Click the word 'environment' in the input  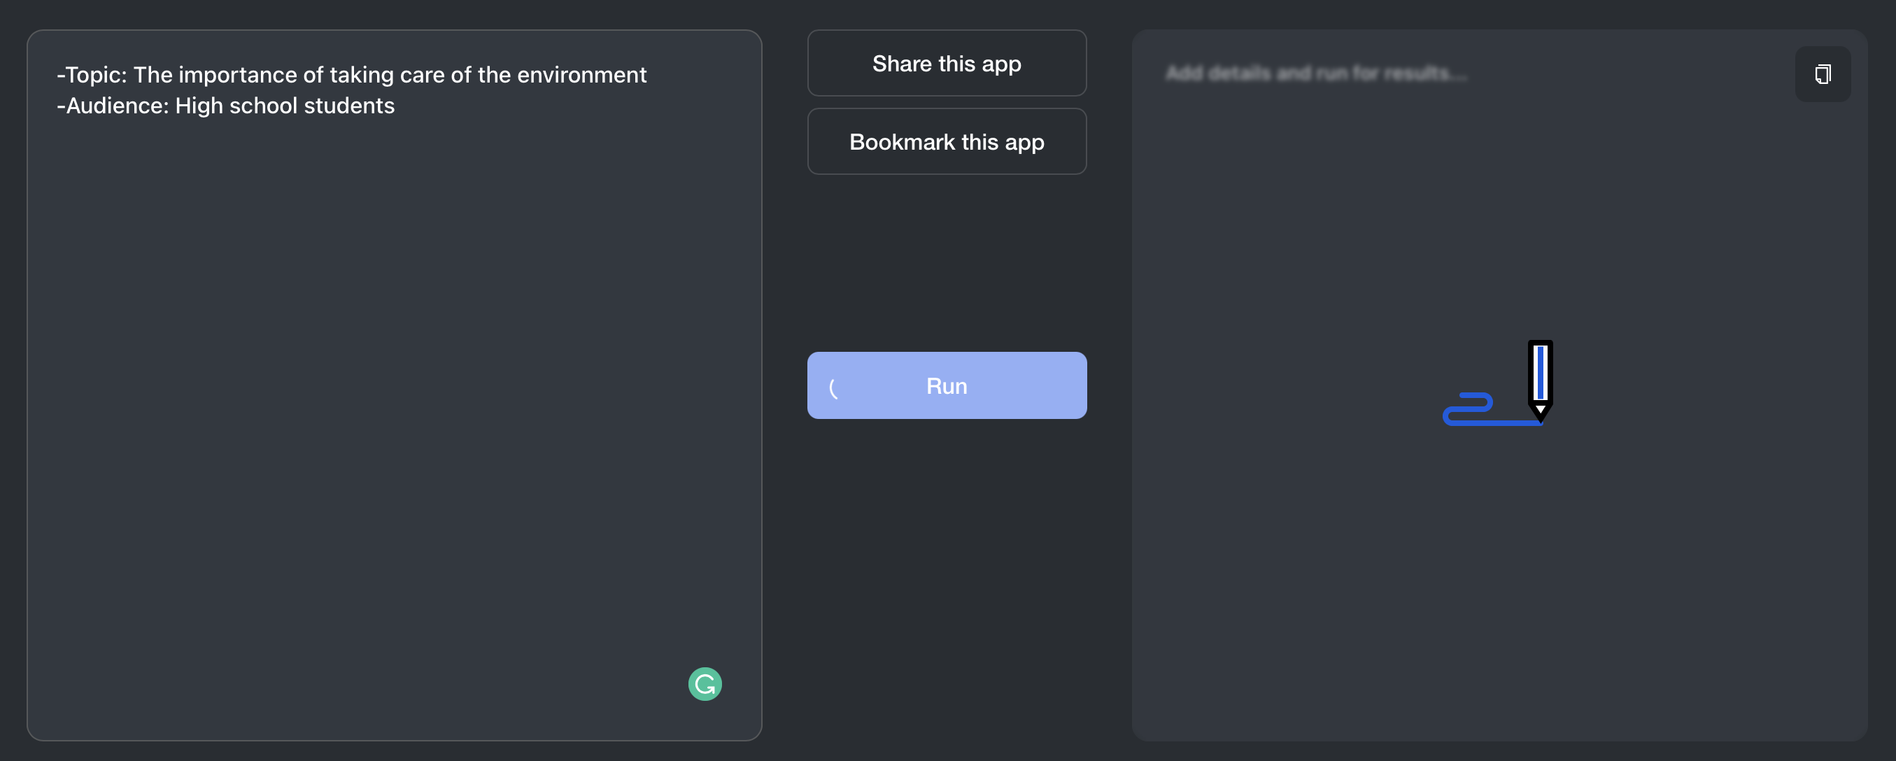coord(581,75)
